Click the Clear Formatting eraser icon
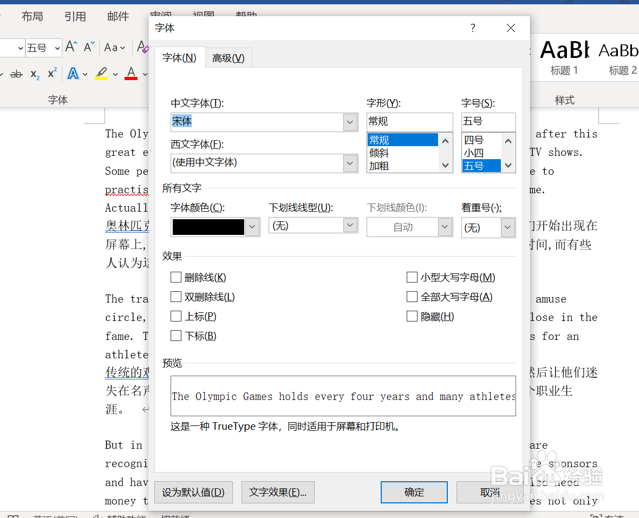 click(142, 47)
